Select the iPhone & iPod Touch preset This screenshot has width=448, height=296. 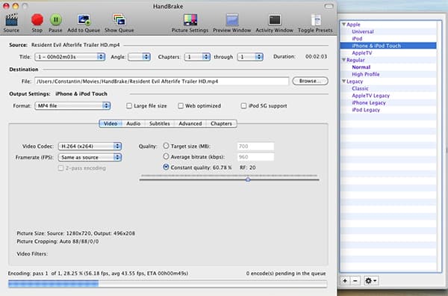388,46
